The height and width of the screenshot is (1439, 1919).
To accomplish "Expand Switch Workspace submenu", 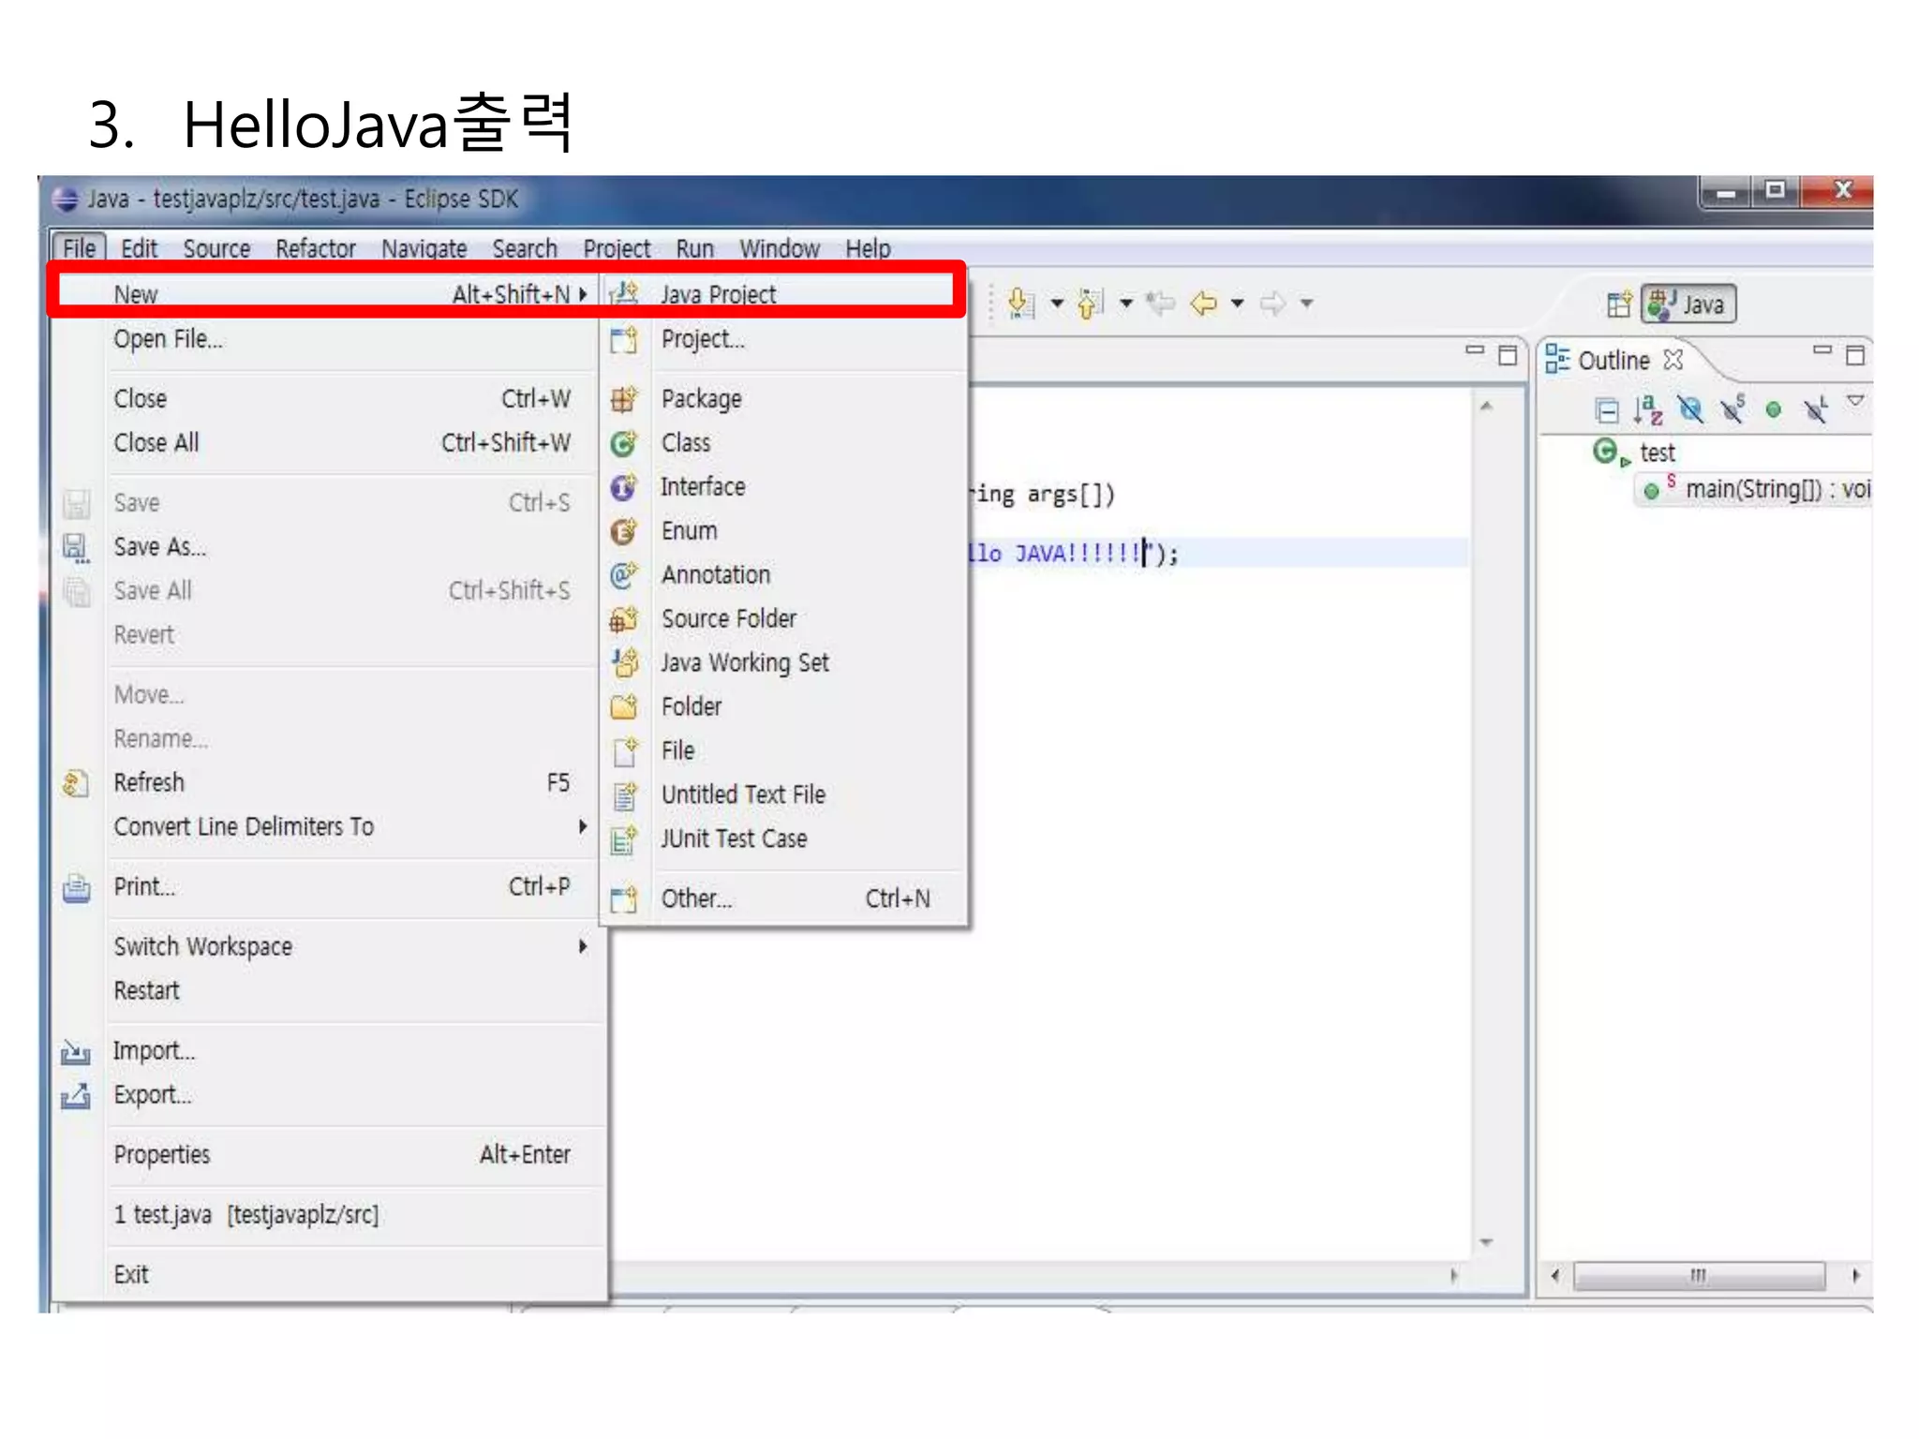I will 582,946.
